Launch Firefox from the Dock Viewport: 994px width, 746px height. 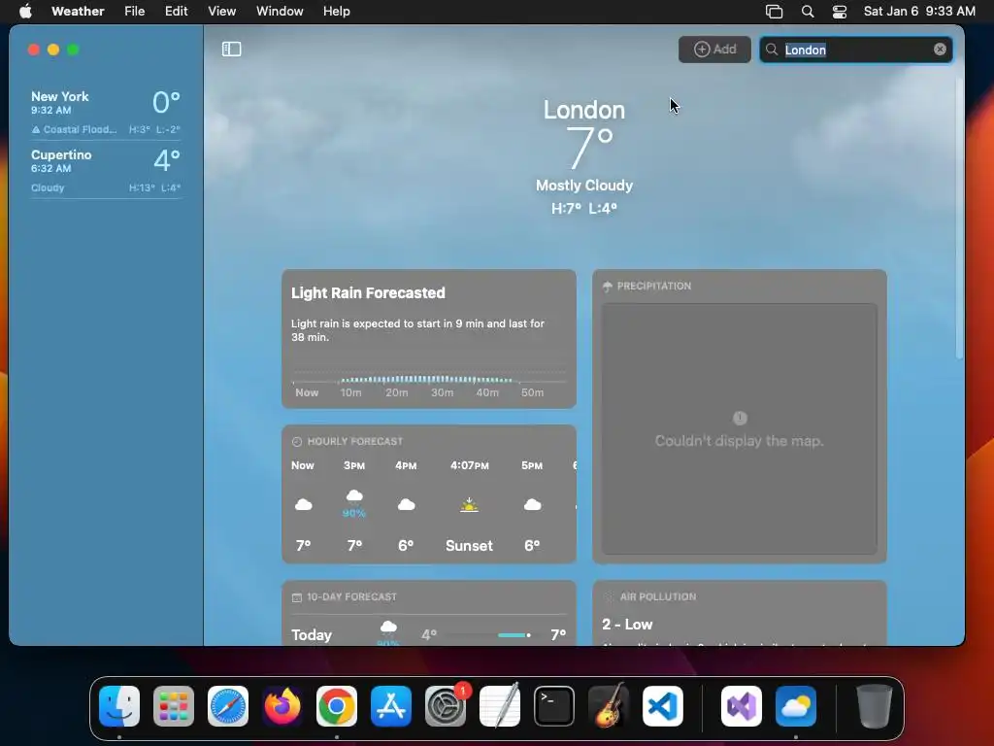click(282, 706)
